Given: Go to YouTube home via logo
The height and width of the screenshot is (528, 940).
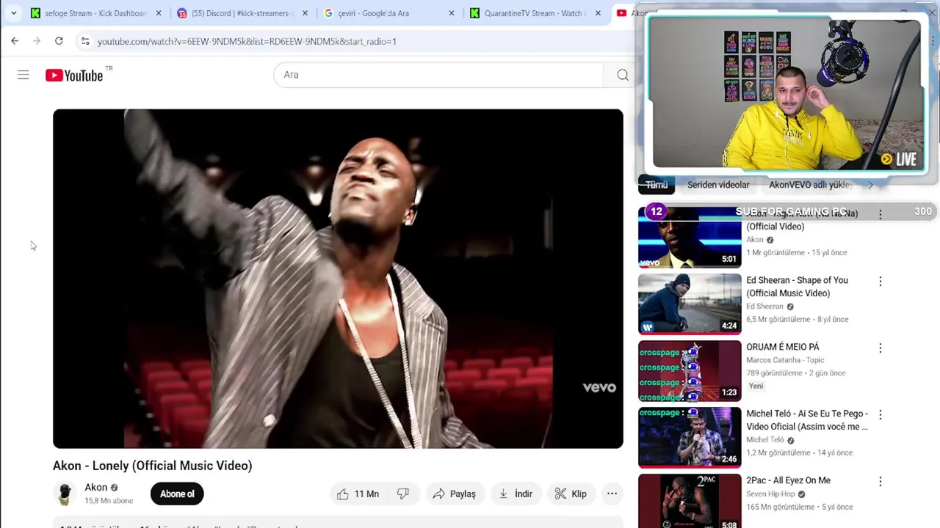Looking at the screenshot, I should click(74, 75).
